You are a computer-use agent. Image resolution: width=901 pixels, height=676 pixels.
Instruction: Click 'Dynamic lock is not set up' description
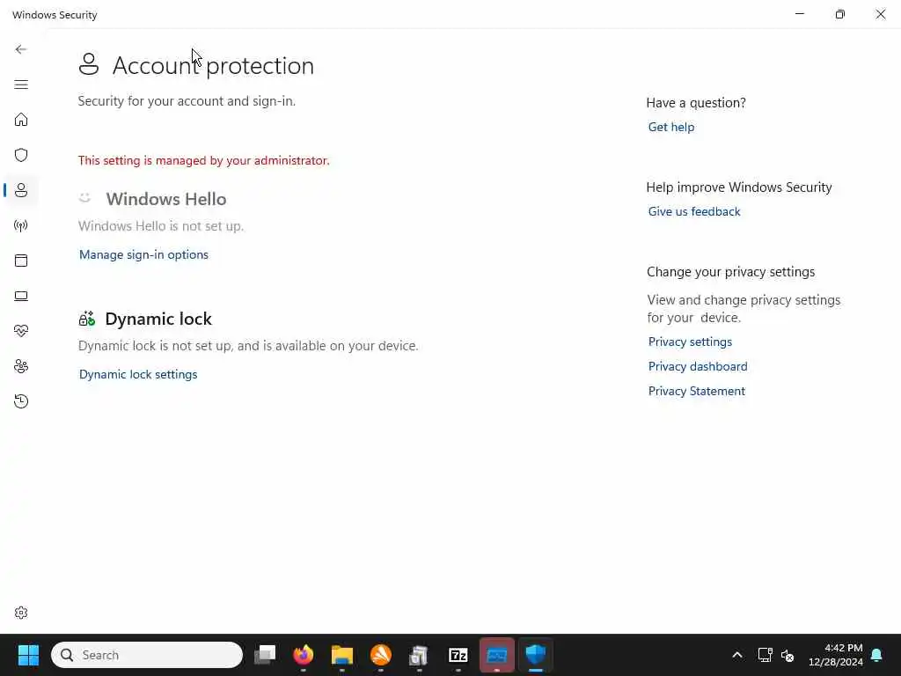point(248,346)
